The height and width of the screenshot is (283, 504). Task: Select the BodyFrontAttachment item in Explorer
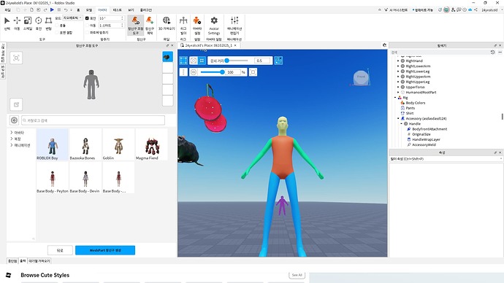coord(429,129)
